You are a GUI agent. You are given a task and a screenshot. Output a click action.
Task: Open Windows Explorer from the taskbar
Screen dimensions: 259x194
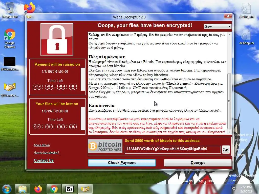pyautogui.click(x=23, y=189)
